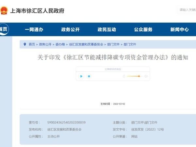Click publisher 徐汇区发展和改革委员会 in info box
The image size is (196, 147).
tap(64, 129)
